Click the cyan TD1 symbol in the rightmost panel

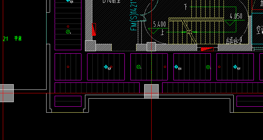pyautogui.click(x=235, y=67)
